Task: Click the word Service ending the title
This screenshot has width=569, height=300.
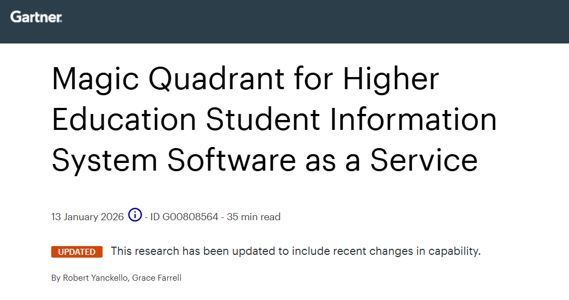Action: click(x=423, y=160)
